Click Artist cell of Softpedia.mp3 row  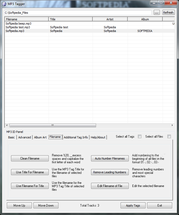coord(110,31)
